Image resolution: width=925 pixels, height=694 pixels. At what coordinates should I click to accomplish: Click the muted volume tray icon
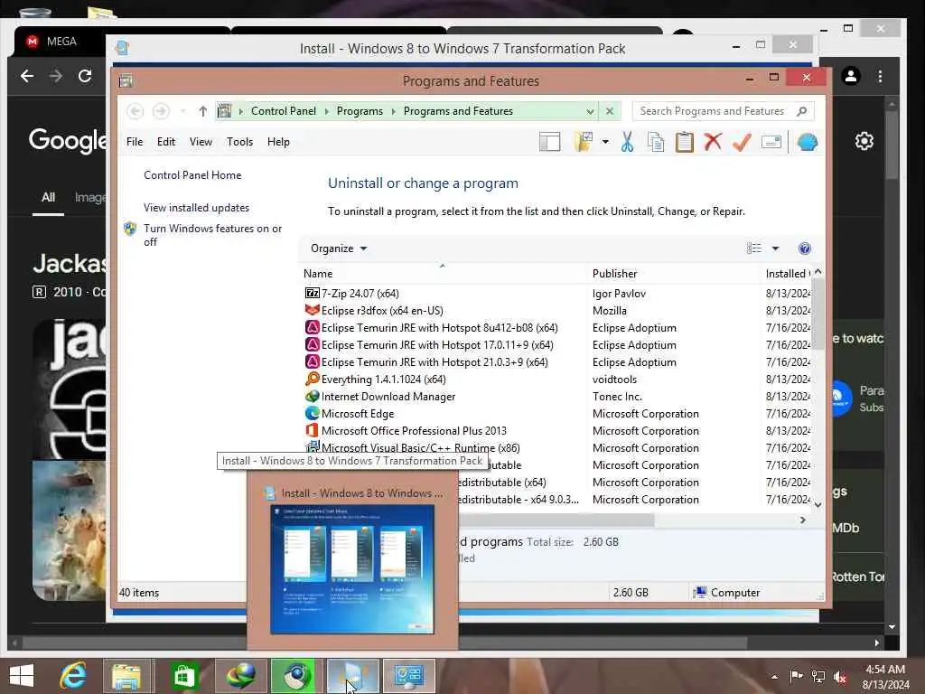pyautogui.click(x=840, y=677)
